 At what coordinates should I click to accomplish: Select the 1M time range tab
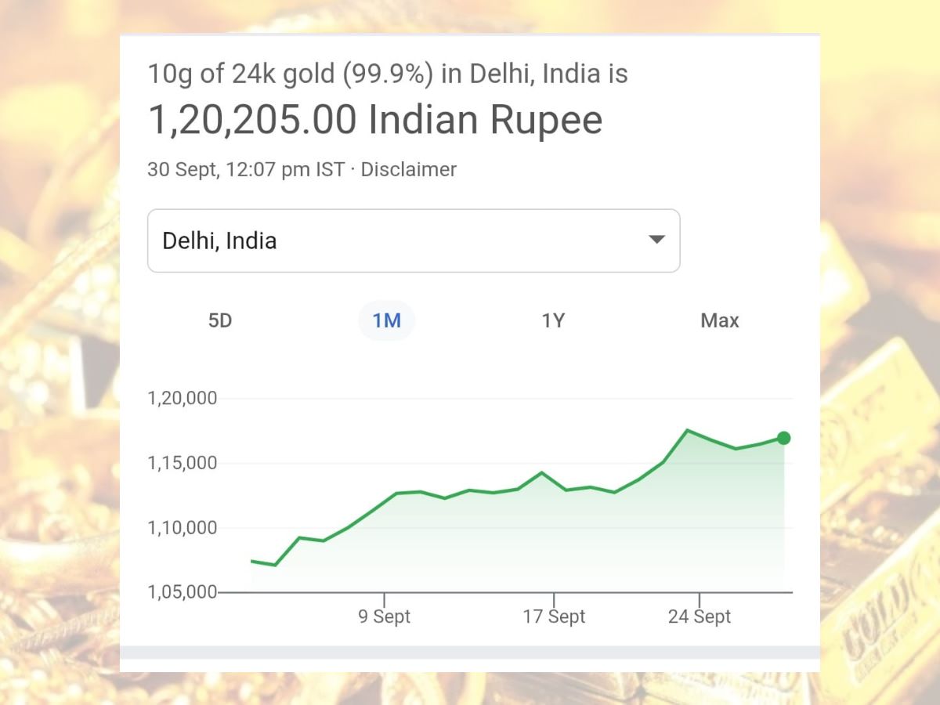(386, 320)
